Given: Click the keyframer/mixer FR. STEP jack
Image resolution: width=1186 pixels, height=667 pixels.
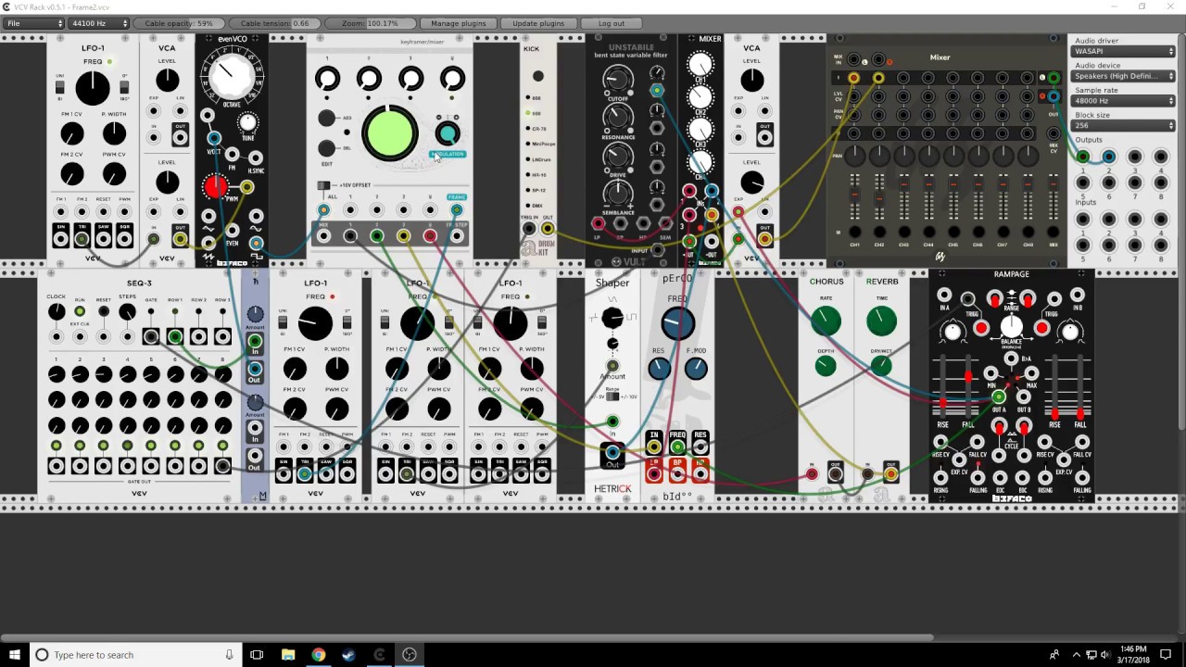Looking at the screenshot, I should (457, 236).
